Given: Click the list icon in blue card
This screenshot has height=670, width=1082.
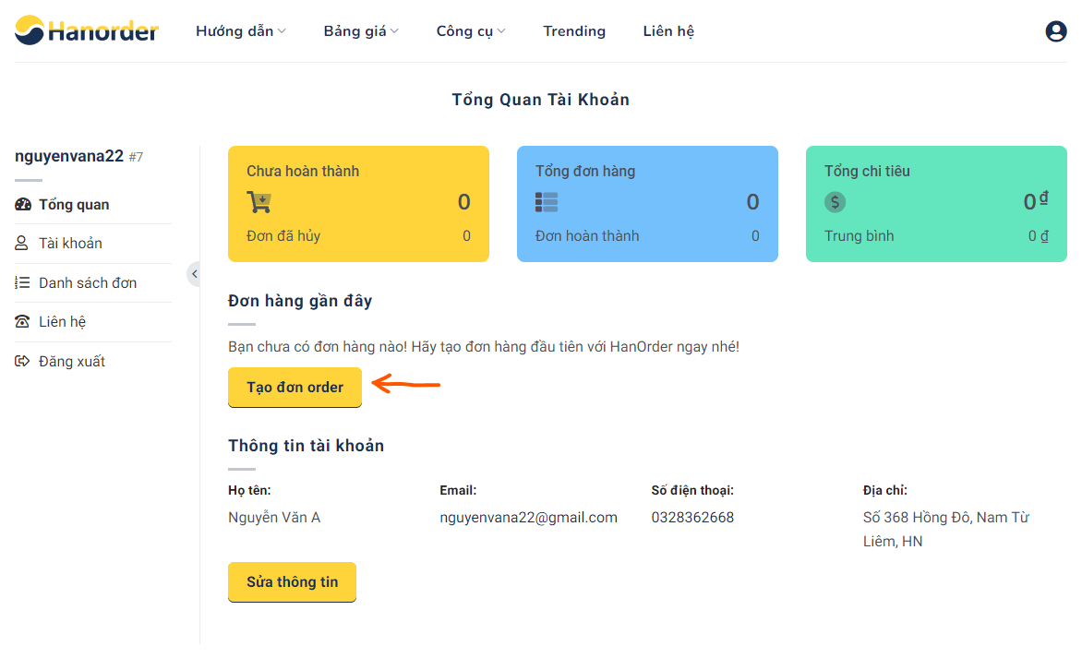Looking at the screenshot, I should coord(547,202).
